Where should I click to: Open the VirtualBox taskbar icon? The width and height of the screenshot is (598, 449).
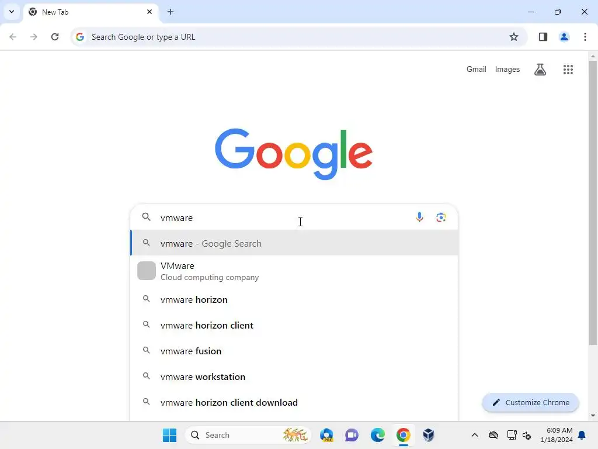click(x=428, y=435)
